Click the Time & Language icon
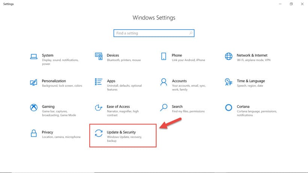This screenshot has width=308, height=173. click(229, 82)
